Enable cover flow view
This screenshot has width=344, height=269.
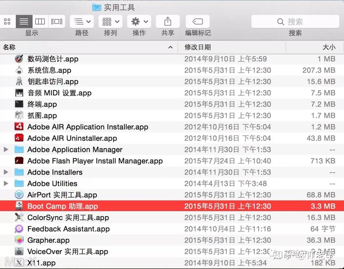coord(57,21)
